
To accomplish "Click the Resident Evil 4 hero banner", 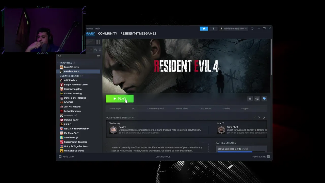I will (186, 66).
